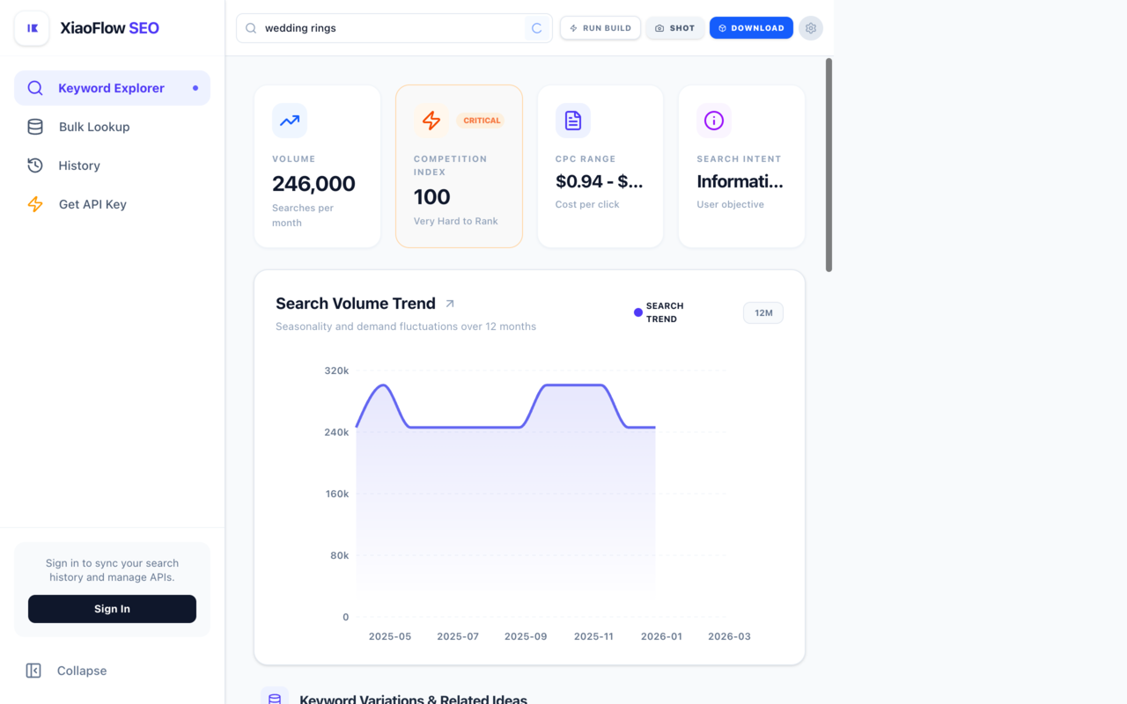Screen dimensions: 1127x704
Task: Click the Competition Index lightning bolt icon
Action: click(x=431, y=121)
